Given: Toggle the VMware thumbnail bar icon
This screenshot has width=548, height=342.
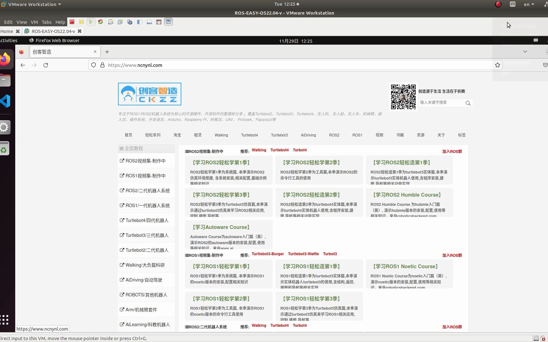Looking at the screenshot, I should point(149,22).
